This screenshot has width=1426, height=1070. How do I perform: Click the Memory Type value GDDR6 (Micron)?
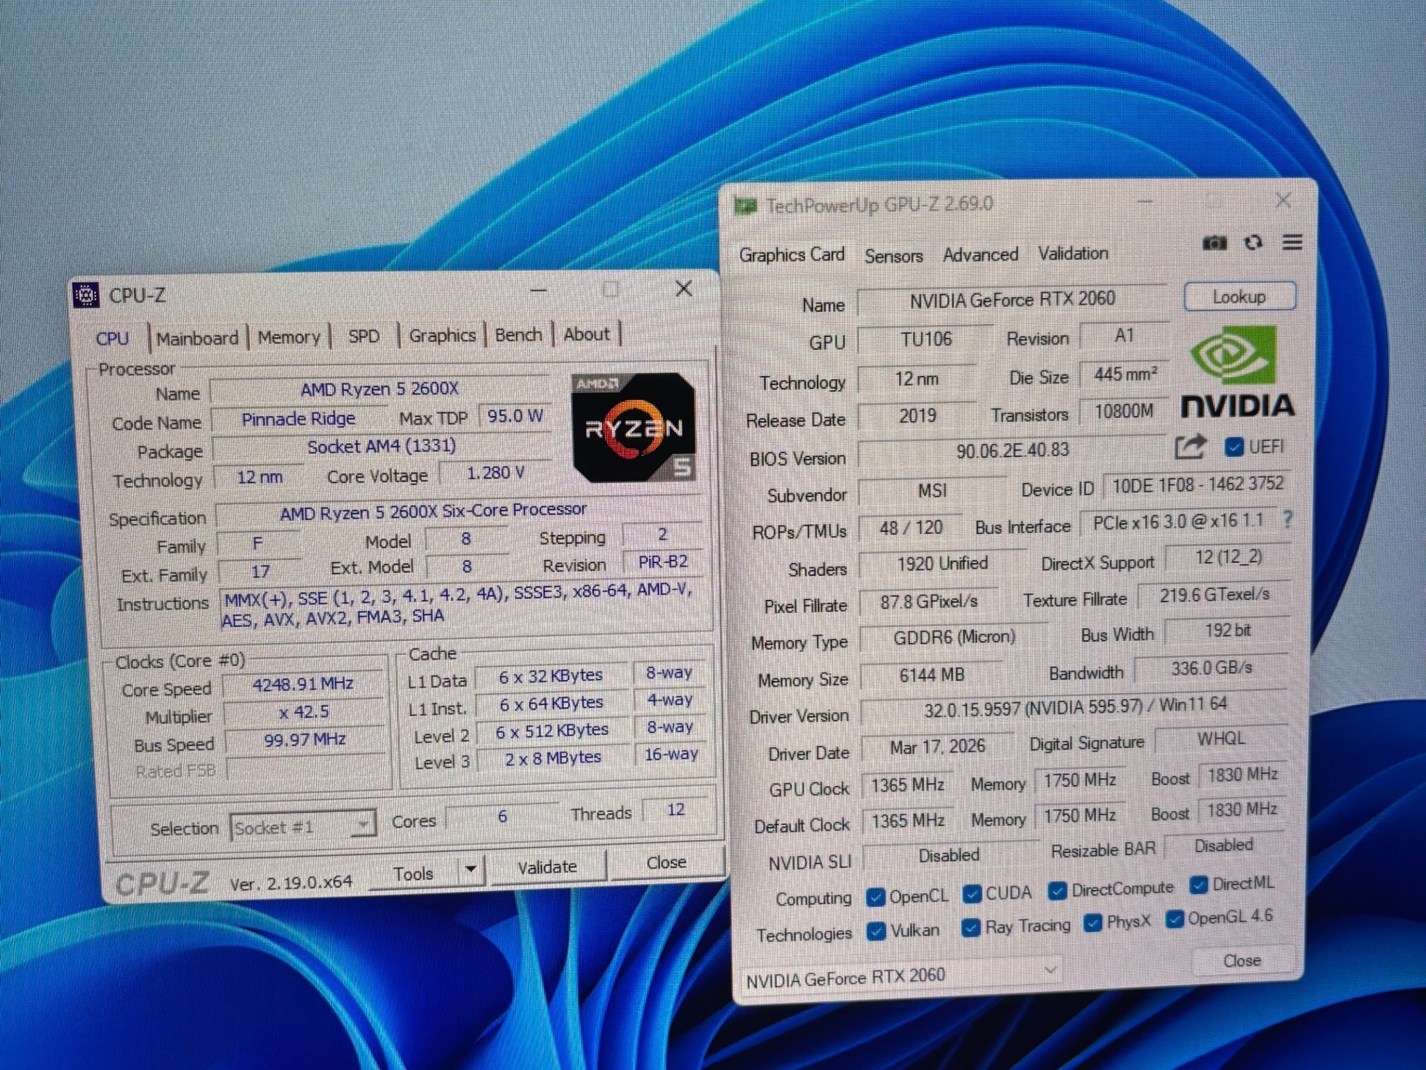click(953, 637)
